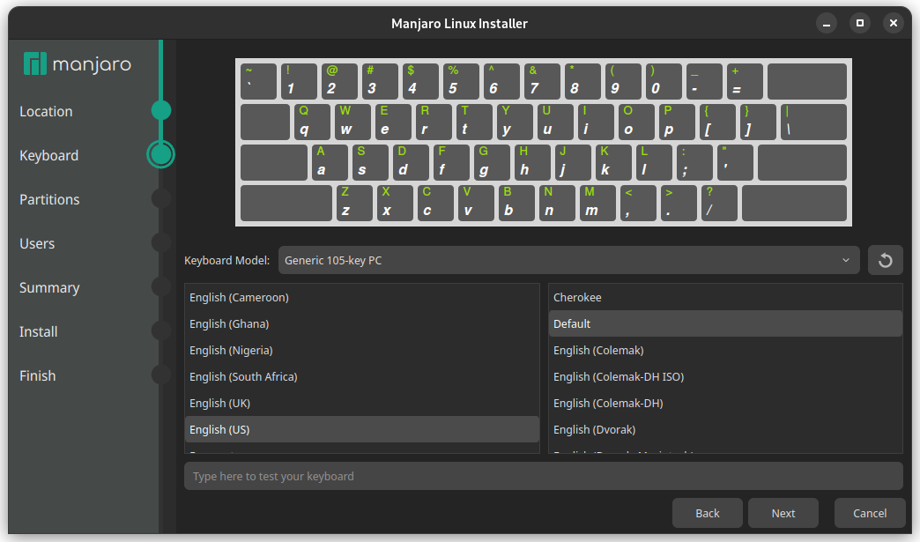Maximize the Manjaro Linux Installer window

[859, 24]
